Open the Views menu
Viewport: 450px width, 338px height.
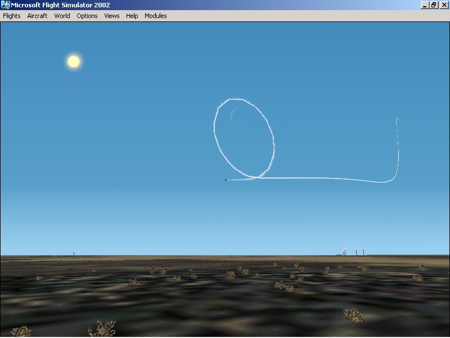point(111,16)
